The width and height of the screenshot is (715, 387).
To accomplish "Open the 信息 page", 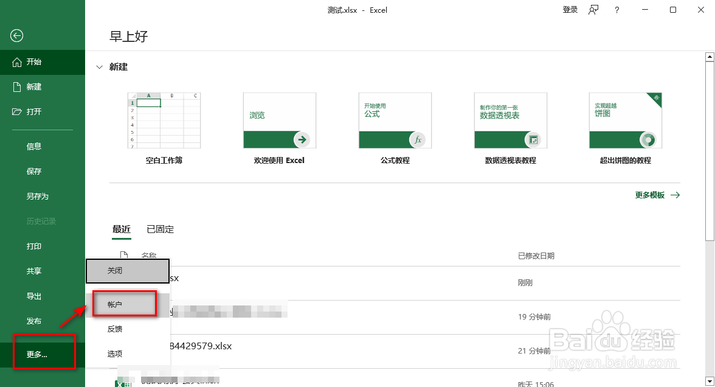I will tap(43, 147).
